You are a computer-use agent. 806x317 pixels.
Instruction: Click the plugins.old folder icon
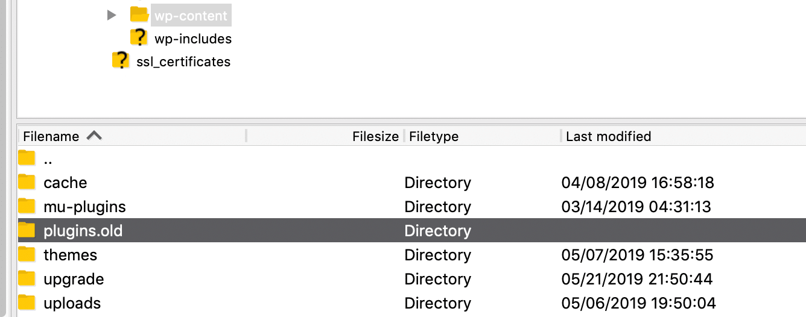27,230
